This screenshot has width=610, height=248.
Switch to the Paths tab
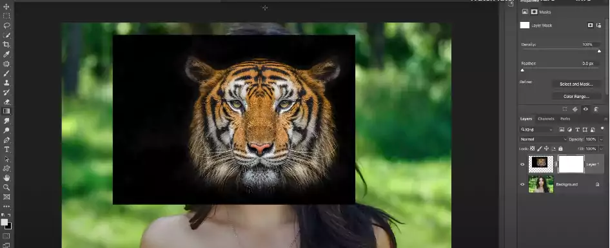(x=566, y=119)
